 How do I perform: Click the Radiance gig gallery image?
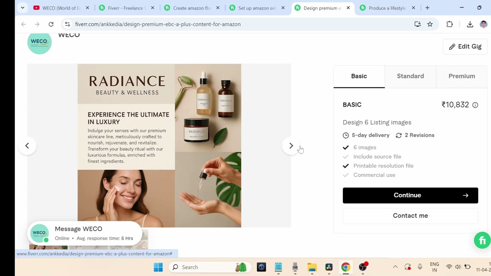(159, 146)
